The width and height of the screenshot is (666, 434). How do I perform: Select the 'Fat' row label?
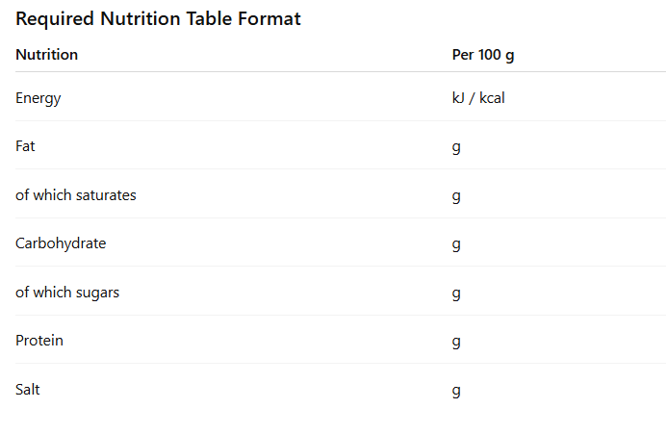[25, 146]
